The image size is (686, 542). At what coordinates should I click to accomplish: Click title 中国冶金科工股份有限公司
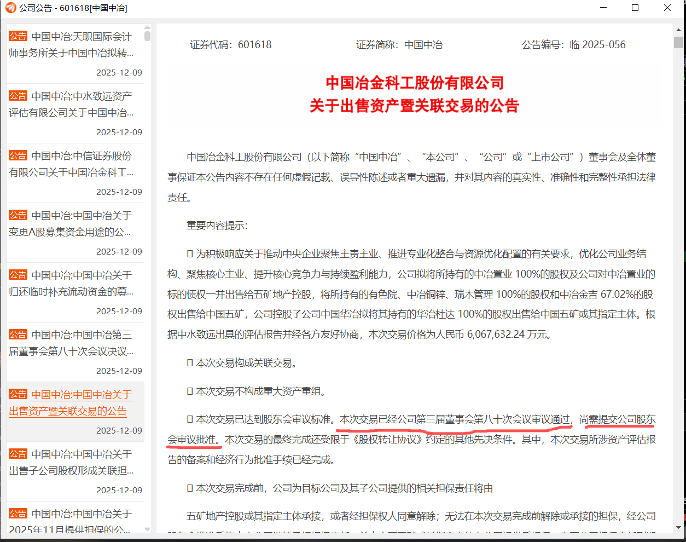pyautogui.click(x=415, y=83)
